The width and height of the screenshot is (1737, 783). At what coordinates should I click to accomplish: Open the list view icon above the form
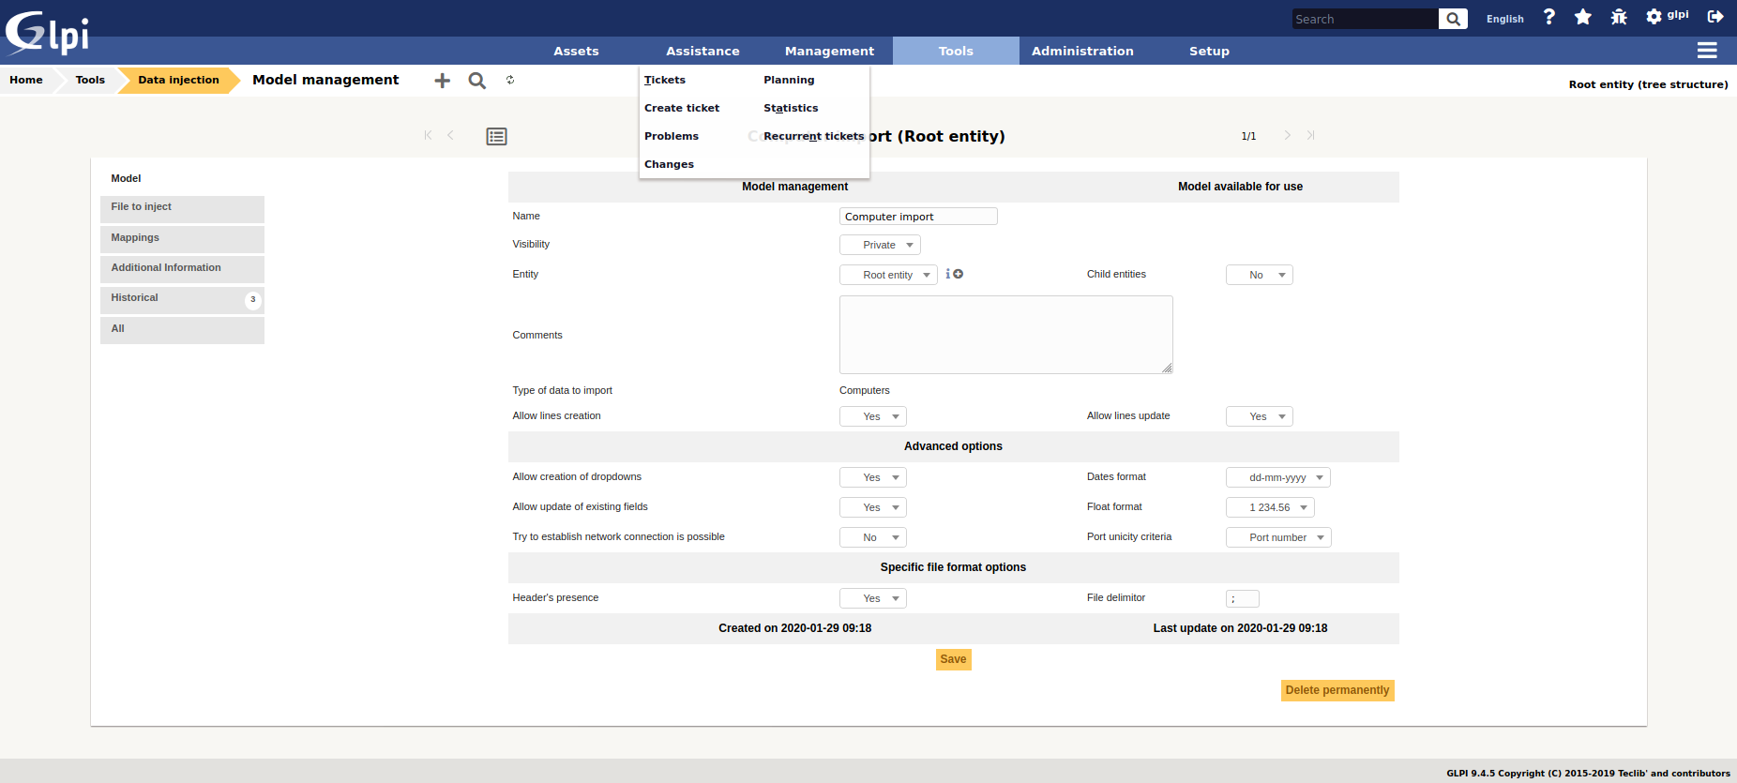click(x=496, y=137)
